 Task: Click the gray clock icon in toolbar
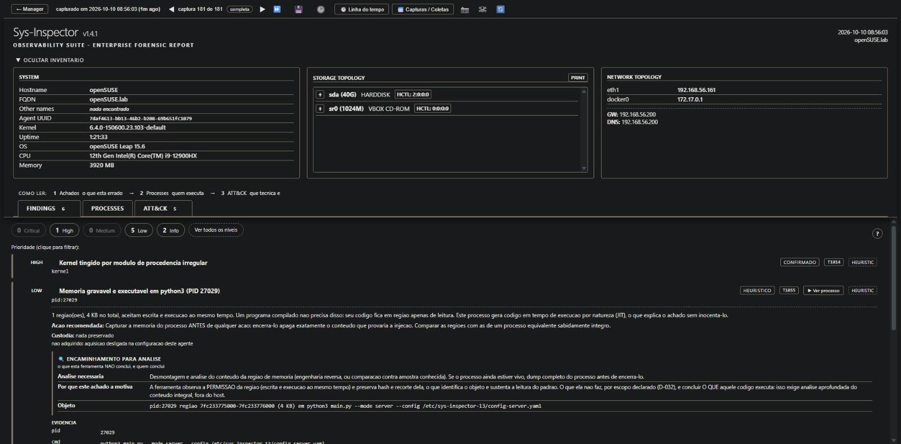pos(321,9)
